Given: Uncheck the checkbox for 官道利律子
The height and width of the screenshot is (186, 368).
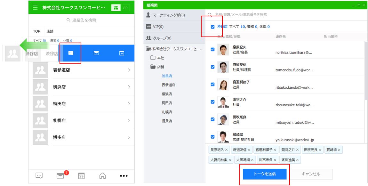Looking at the screenshot, I should pos(212,84).
